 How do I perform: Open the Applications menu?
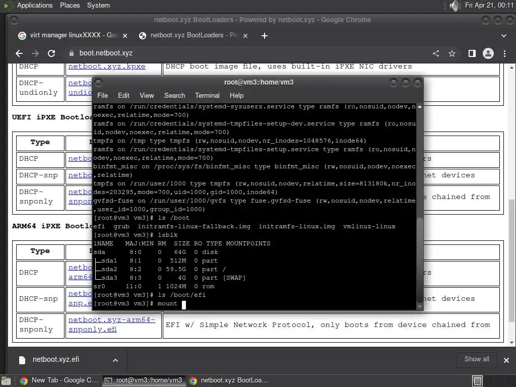[35, 5]
